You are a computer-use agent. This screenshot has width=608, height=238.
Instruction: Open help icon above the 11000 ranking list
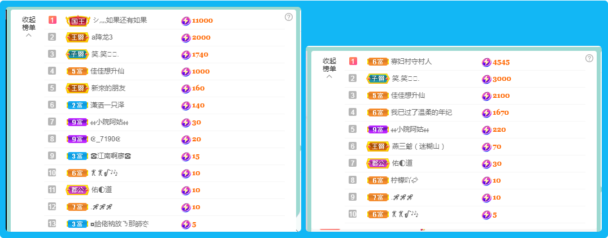pyautogui.click(x=289, y=17)
